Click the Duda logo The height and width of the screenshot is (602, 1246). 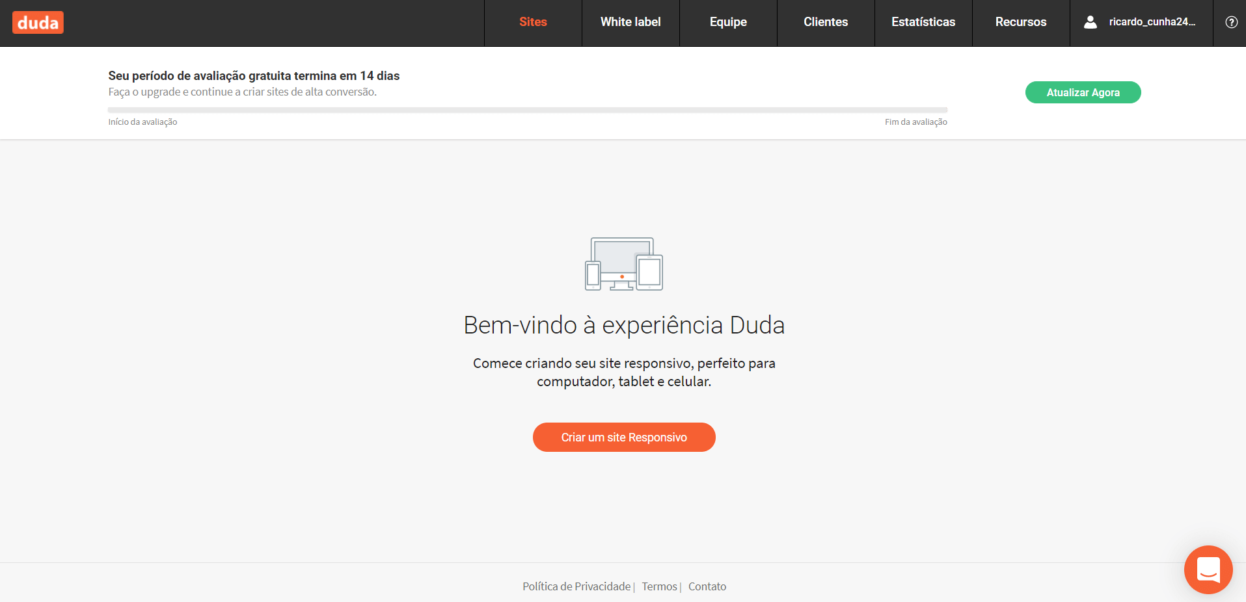pos(38,23)
